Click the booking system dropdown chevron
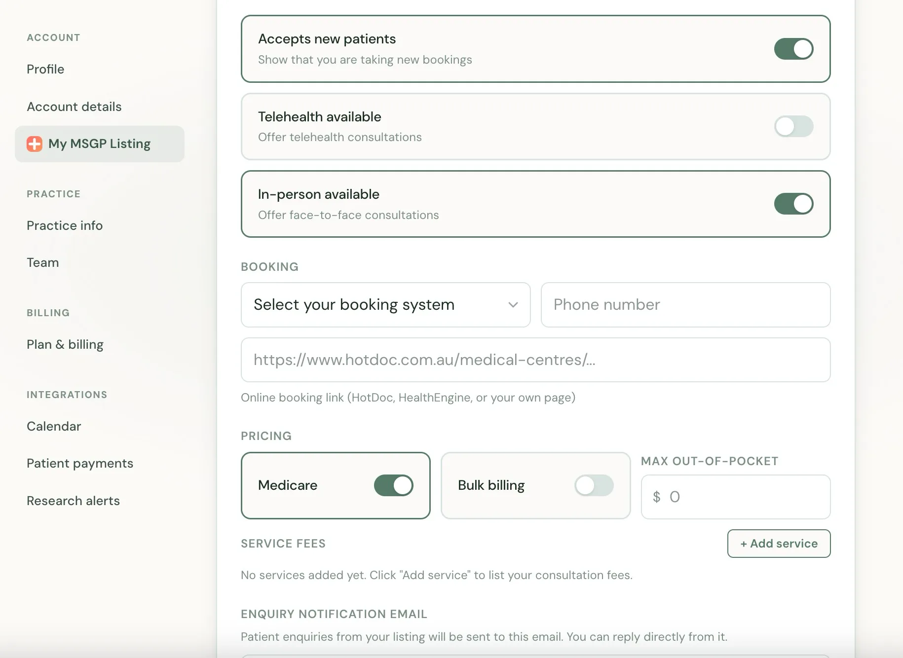903x658 pixels. (x=513, y=305)
